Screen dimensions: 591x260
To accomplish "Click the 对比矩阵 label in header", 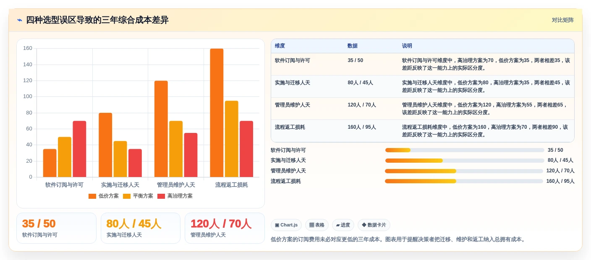I will [x=562, y=20].
